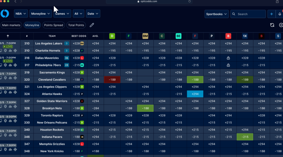Click the blue highlighted +294 Atlanta Hawks cell
Image resolution: width=283 pixels, height=157 pixels.
click(x=195, y=94)
